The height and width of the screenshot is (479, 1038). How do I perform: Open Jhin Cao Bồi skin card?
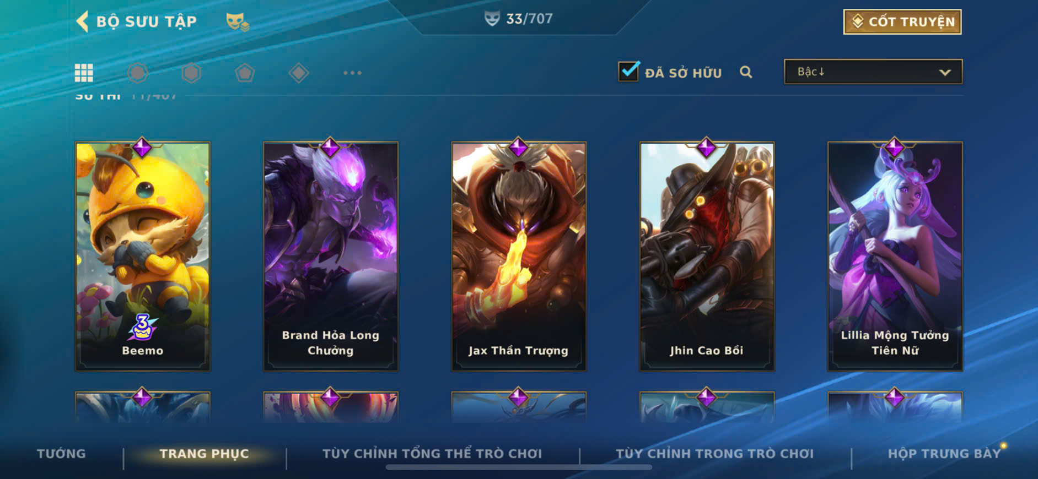click(x=707, y=256)
